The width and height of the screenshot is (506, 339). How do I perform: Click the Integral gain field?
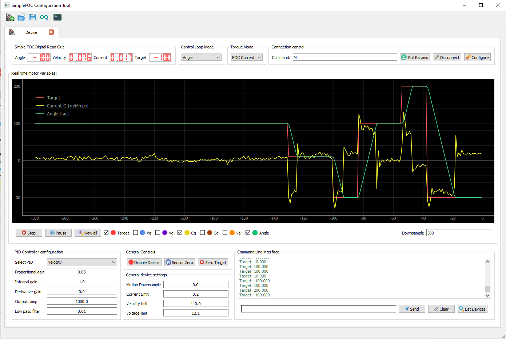point(82,282)
